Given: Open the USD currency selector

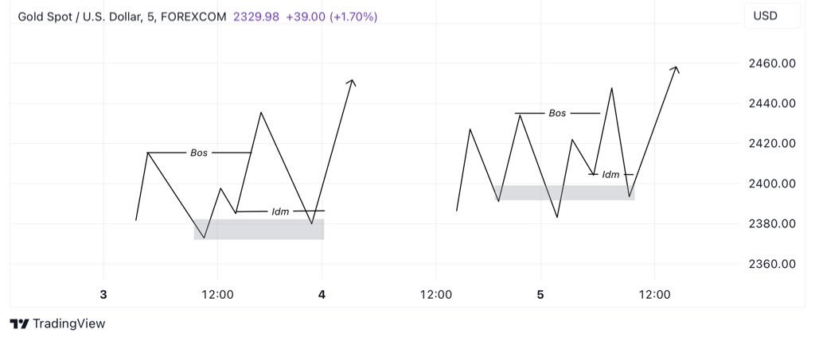Looking at the screenshot, I should 772,16.
